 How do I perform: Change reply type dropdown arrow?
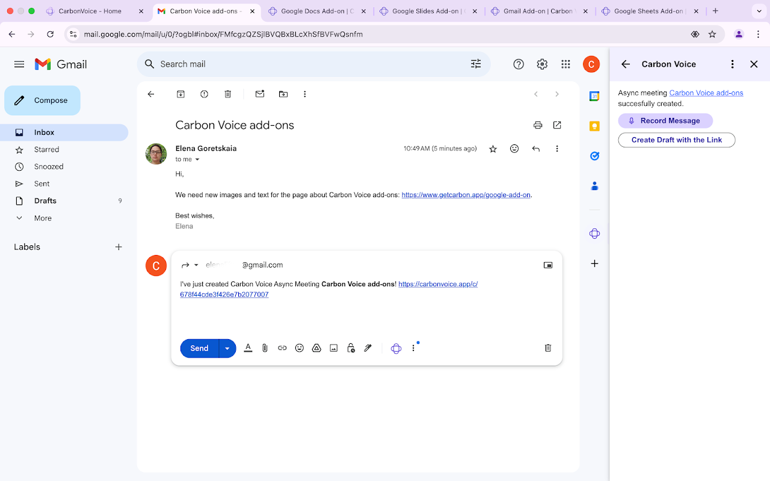(x=196, y=265)
